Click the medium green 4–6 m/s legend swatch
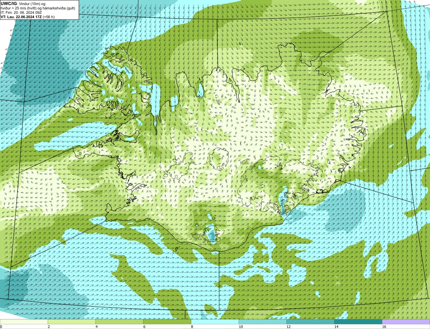430x329 pixels. pos(119,322)
